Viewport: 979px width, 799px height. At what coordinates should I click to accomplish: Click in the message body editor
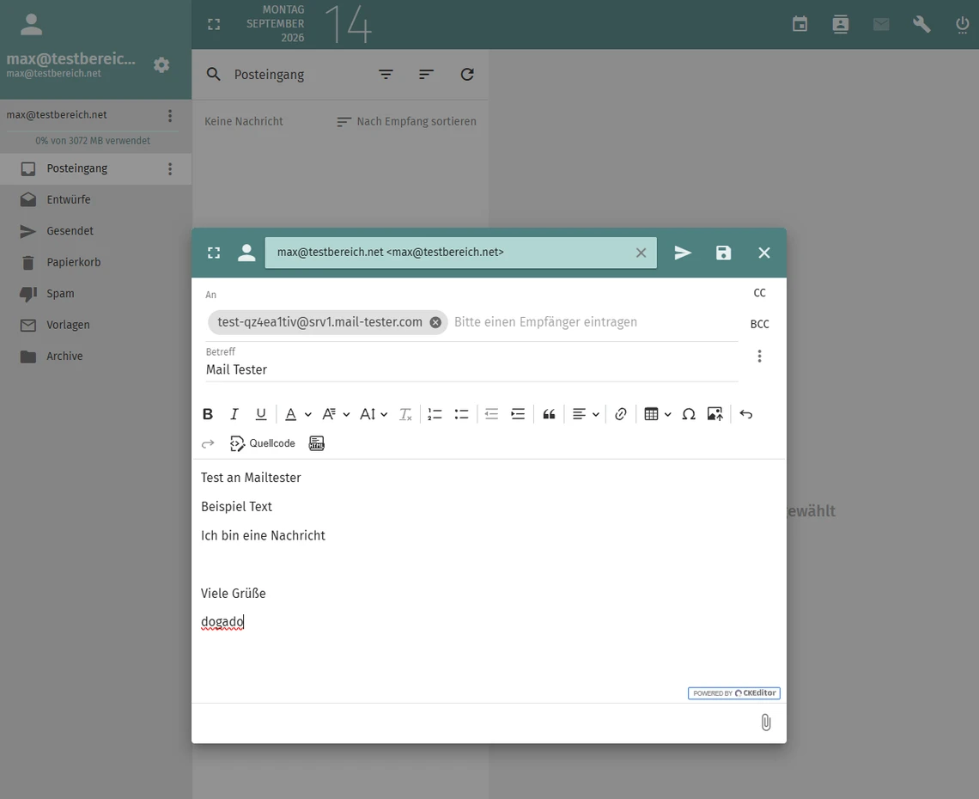[489, 581]
